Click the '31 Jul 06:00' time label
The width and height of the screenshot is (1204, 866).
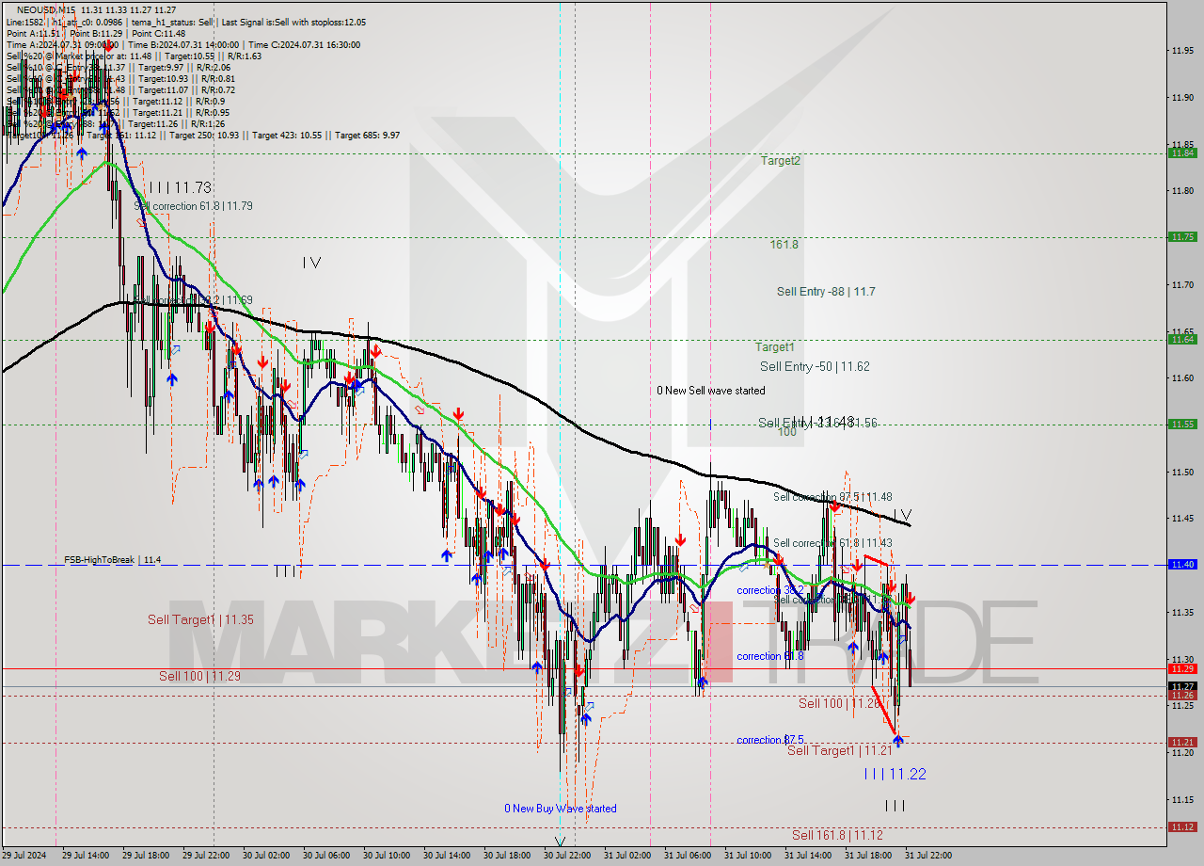coord(688,856)
